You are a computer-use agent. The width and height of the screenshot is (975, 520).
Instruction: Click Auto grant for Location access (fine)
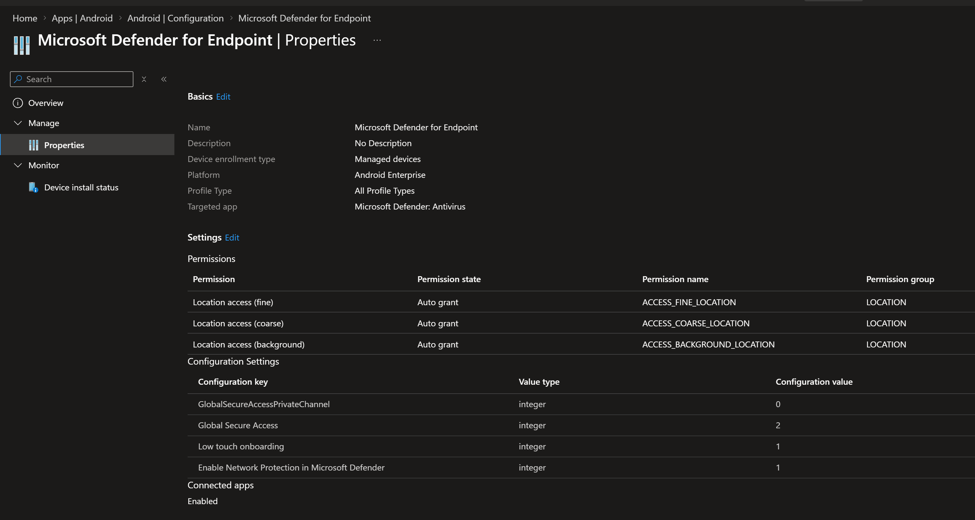coord(438,302)
